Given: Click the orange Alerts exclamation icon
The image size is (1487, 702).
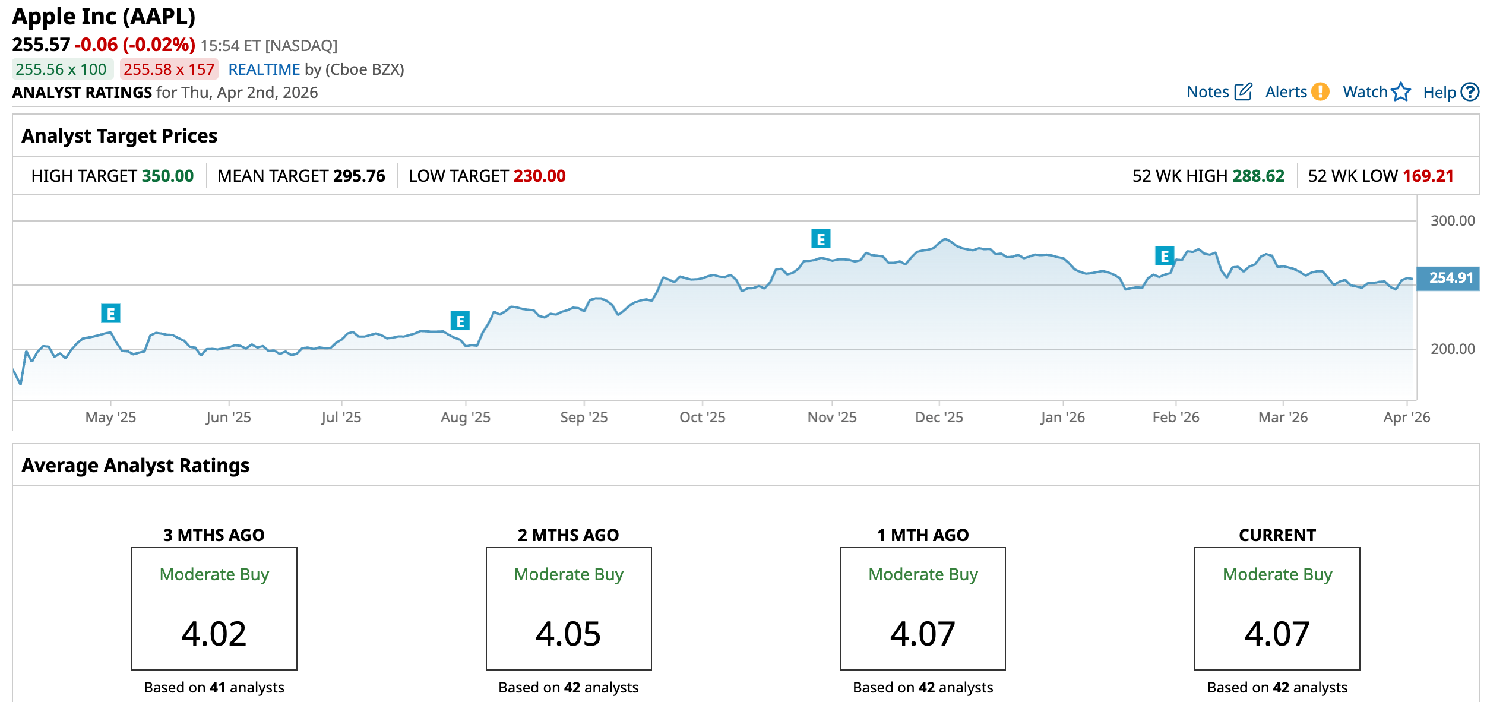Looking at the screenshot, I should pyautogui.click(x=1320, y=92).
